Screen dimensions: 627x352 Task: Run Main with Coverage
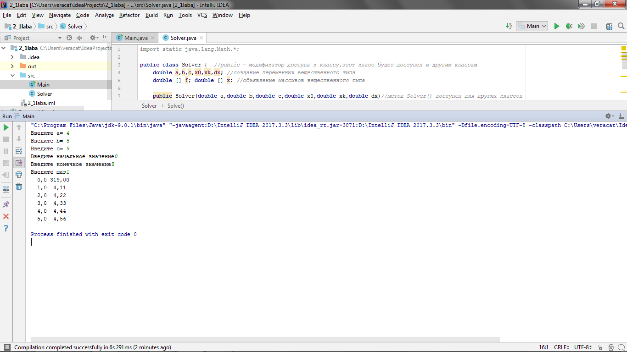(x=581, y=26)
